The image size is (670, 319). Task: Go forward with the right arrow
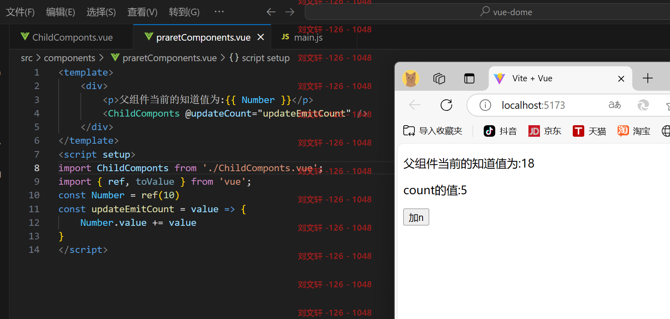click(290, 12)
